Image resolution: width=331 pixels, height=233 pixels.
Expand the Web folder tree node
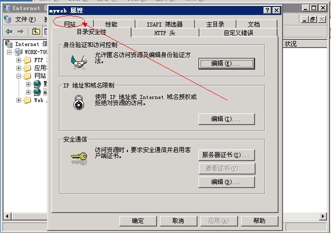pyautogui.click(x=18, y=100)
